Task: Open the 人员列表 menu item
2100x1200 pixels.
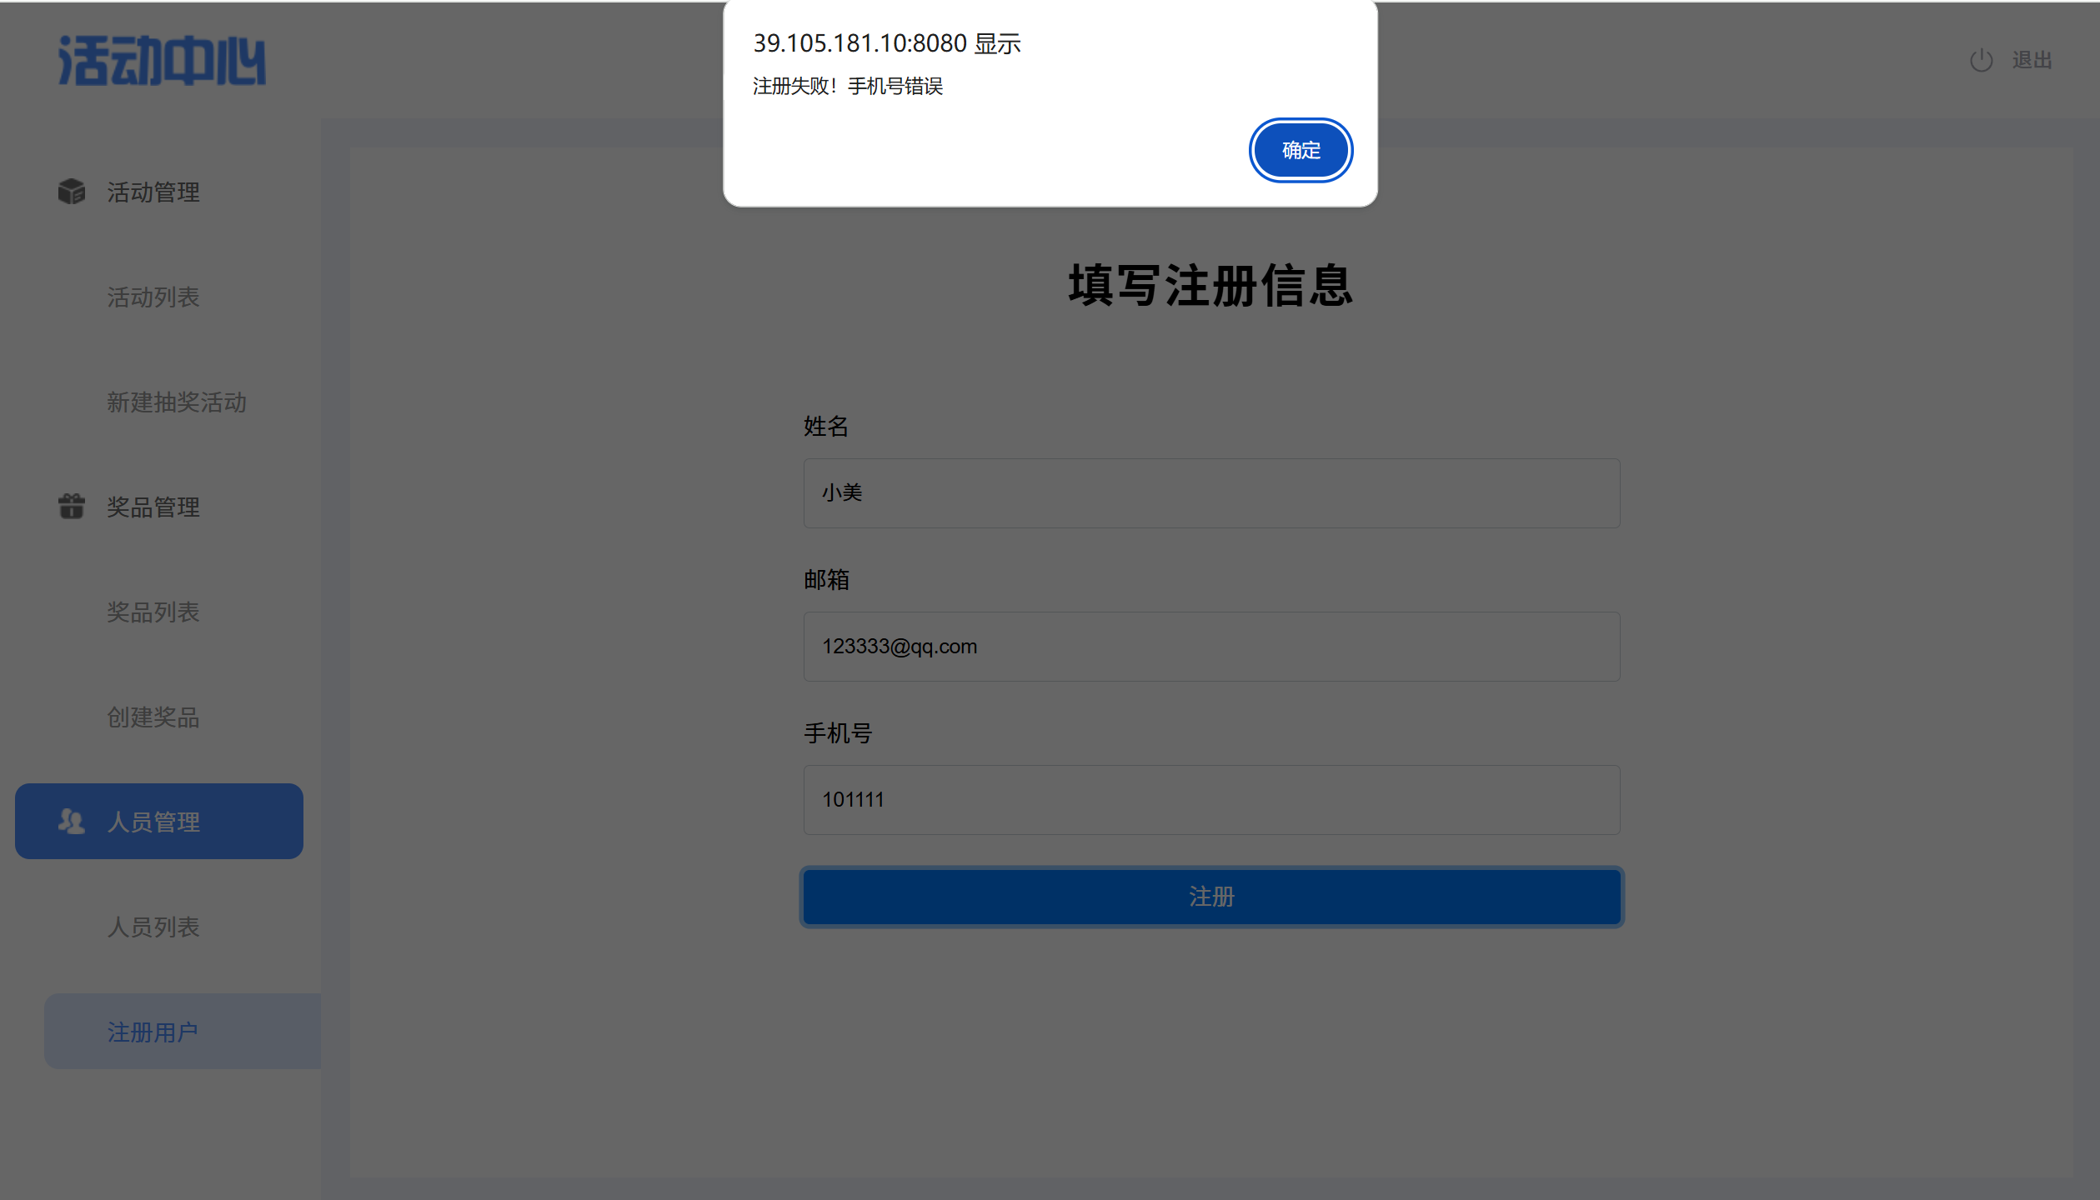Action: (153, 927)
